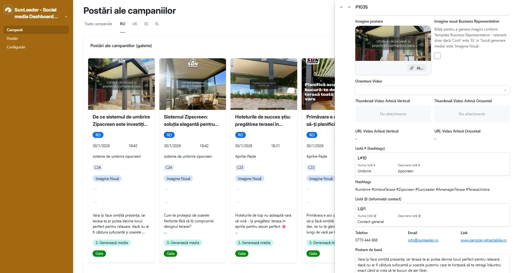This screenshot has width=513, height=273.
Task: Tick the Imagine nouă Business Representative checkbox
Action: pos(437,56)
